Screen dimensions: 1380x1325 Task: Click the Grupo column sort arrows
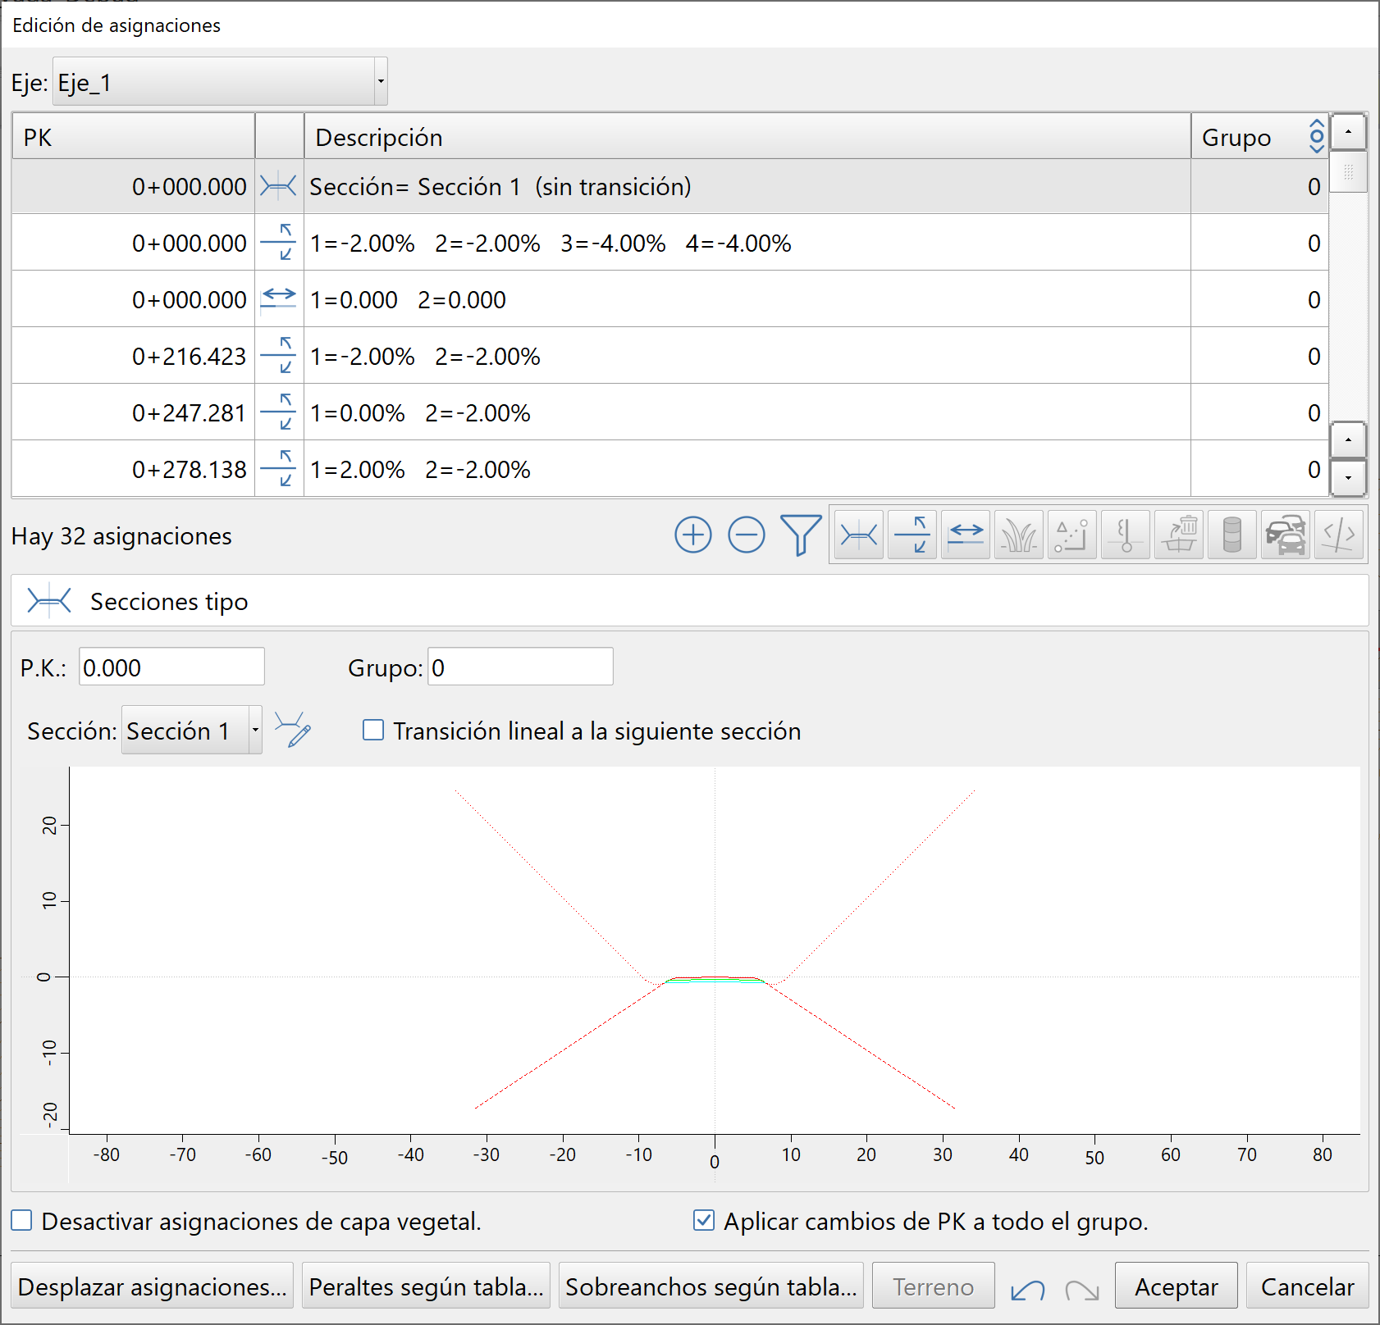(x=1316, y=137)
